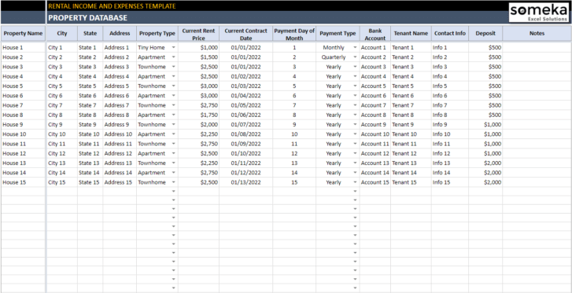Image resolution: width=572 pixels, height=293 pixels.
Task: Expand Property Type dropdown for House 15
Action: coord(174,182)
